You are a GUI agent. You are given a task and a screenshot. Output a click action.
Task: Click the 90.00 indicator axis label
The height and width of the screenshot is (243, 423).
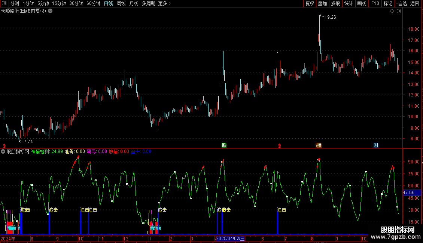coord(414,162)
